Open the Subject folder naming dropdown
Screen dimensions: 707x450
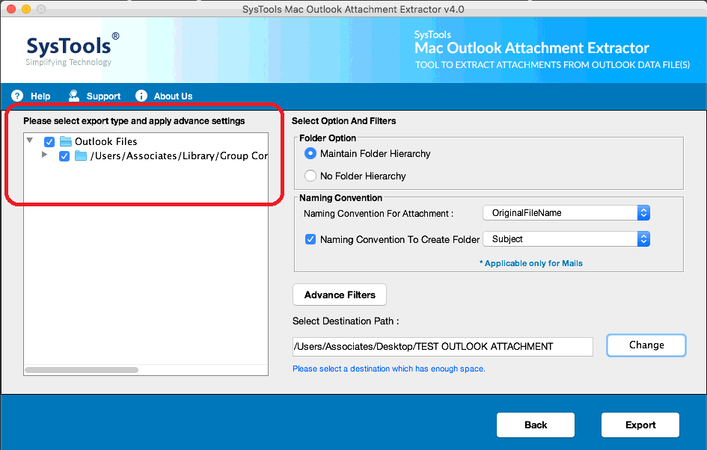[566, 238]
